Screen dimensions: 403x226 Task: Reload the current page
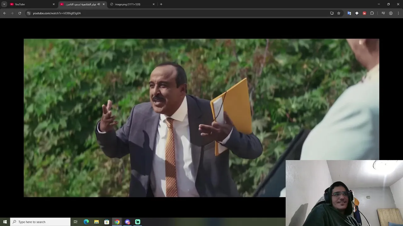click(x=20, y=13)
